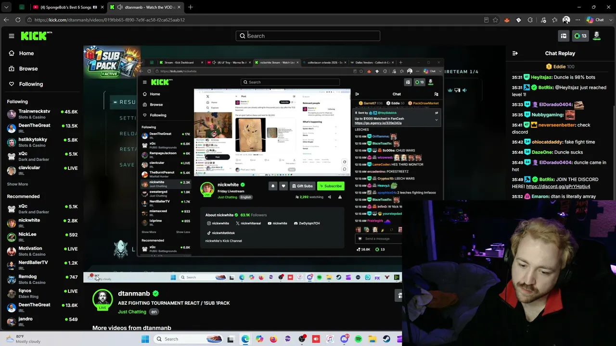The height and width of the screenshot is (346, 616).
Task: Open the Copilot Chat button
Action: click(x=595, y=20)
